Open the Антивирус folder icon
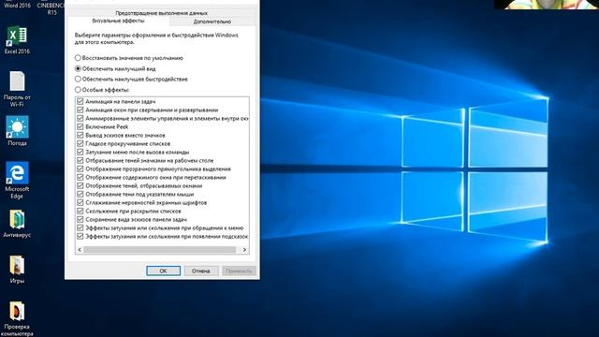This screenshot has width=599, height=337. pyautogui.click(x=17, y=224)
